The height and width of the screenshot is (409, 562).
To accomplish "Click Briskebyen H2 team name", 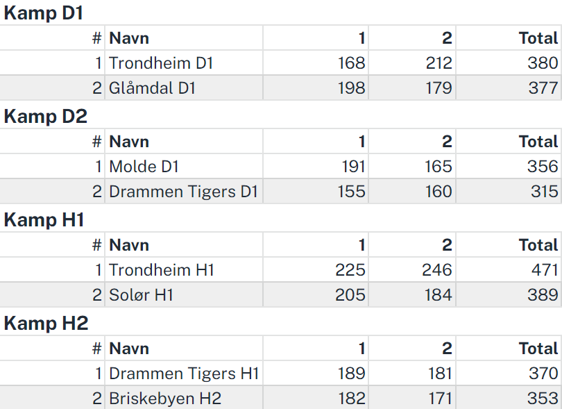I will click(165, 399).
